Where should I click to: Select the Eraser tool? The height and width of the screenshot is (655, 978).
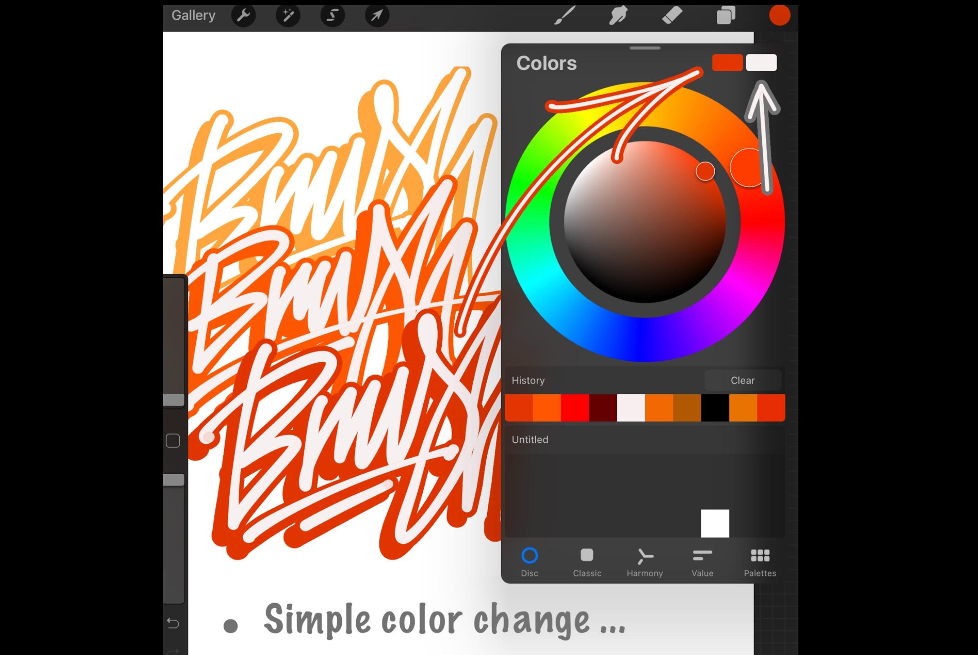674,15
